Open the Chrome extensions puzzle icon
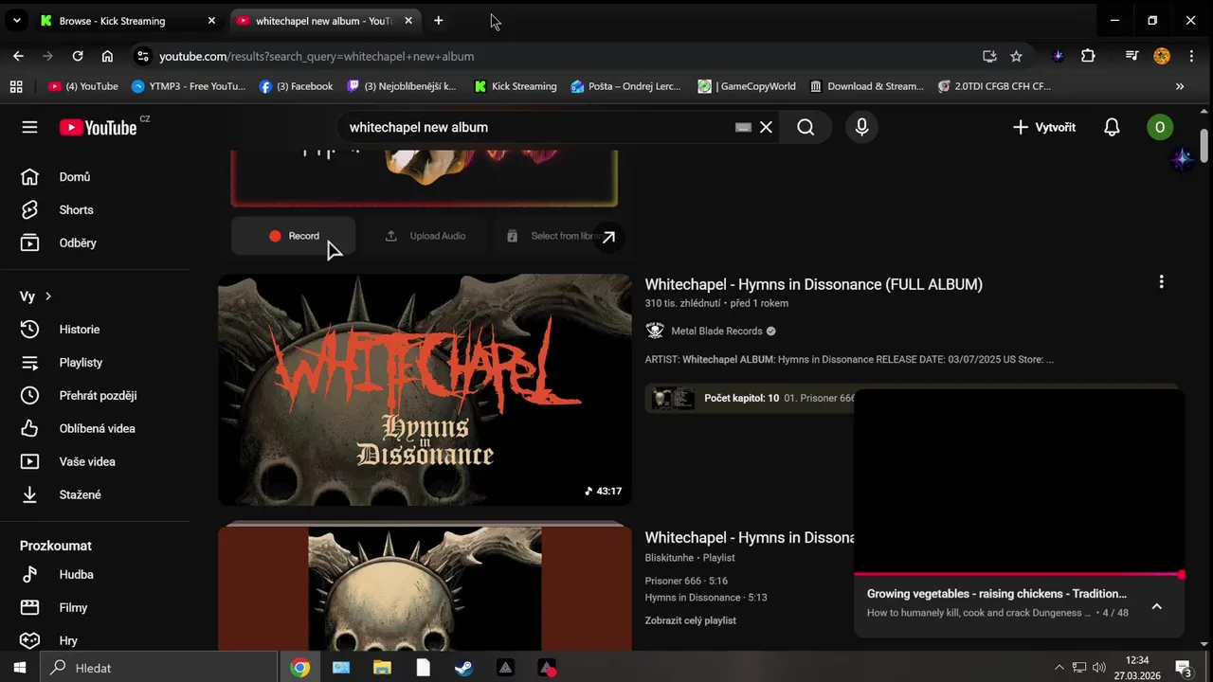1213x682 pixels. pos(1088,56)
